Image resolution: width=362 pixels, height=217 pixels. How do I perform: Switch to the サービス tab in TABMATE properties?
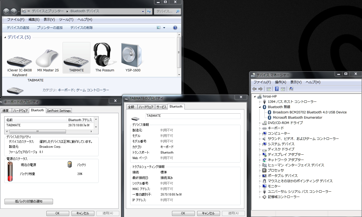[161, 107]
